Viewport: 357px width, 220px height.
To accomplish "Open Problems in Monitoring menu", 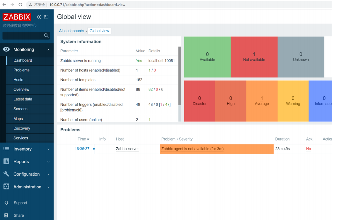I will coord(21,70).
